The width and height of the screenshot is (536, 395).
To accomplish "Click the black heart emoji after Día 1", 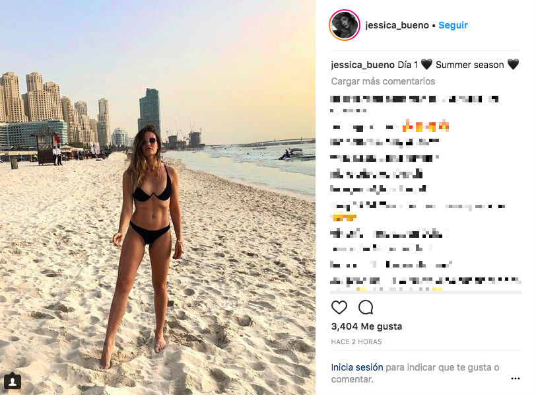I will pos(426,64).
